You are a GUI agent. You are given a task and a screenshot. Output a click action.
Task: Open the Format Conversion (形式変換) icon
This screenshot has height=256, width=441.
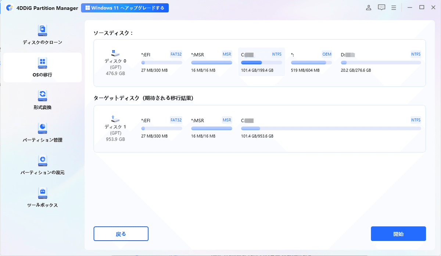pos(43,96)
